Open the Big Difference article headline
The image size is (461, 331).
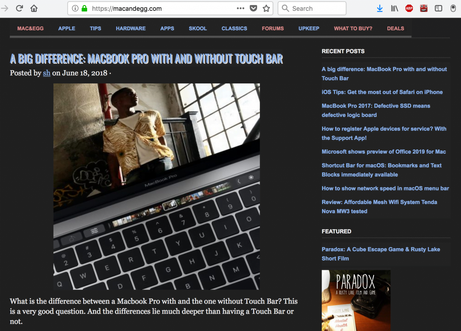click(x=146, y=58)
